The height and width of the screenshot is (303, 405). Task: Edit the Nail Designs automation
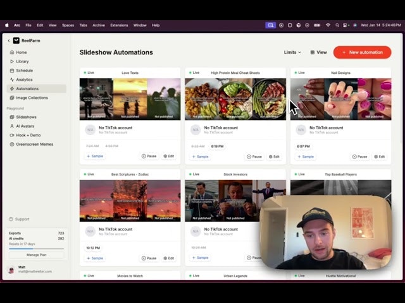click(380, 157)
